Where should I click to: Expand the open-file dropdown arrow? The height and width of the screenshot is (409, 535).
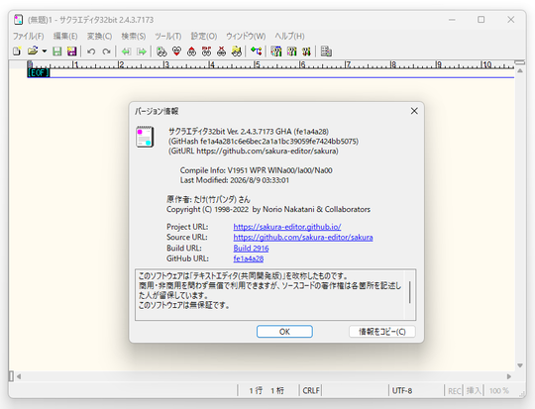pos(45,51)
